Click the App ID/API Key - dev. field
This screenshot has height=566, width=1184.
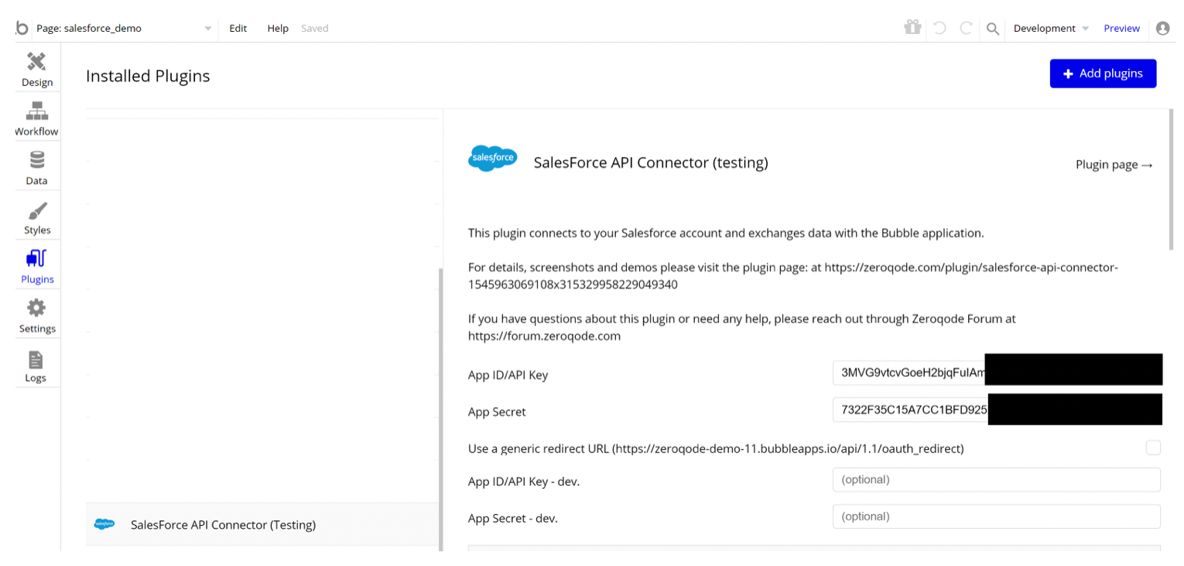[997, 479]
